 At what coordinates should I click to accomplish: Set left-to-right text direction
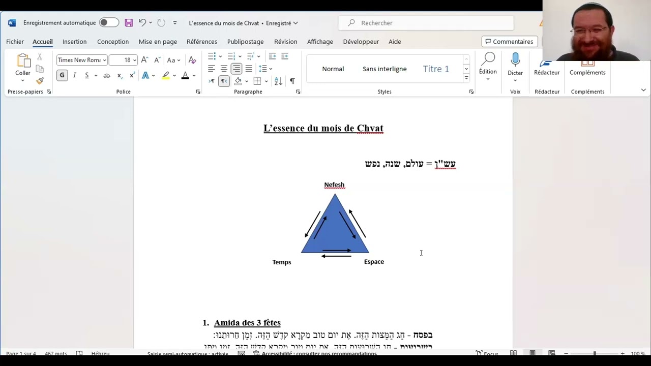tap(212, 81)
